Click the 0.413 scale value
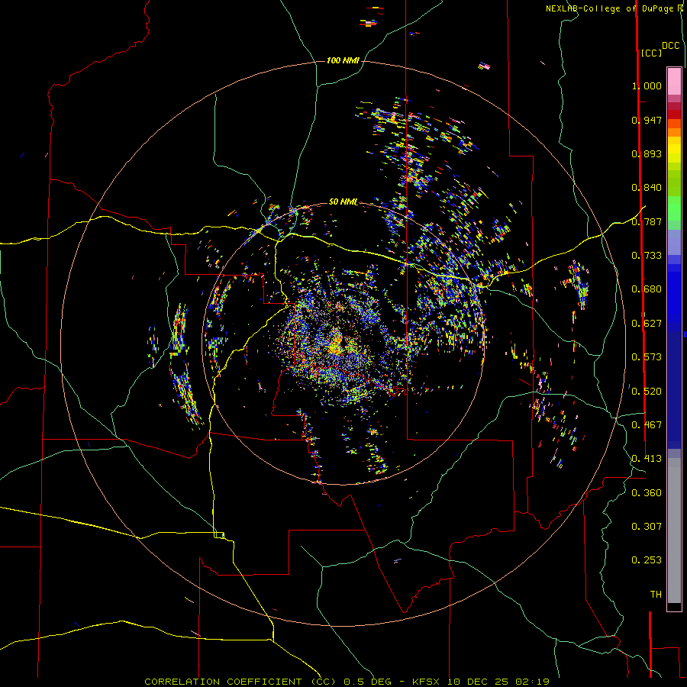Screen dimensions: 687x687 [x=647, y=459]
